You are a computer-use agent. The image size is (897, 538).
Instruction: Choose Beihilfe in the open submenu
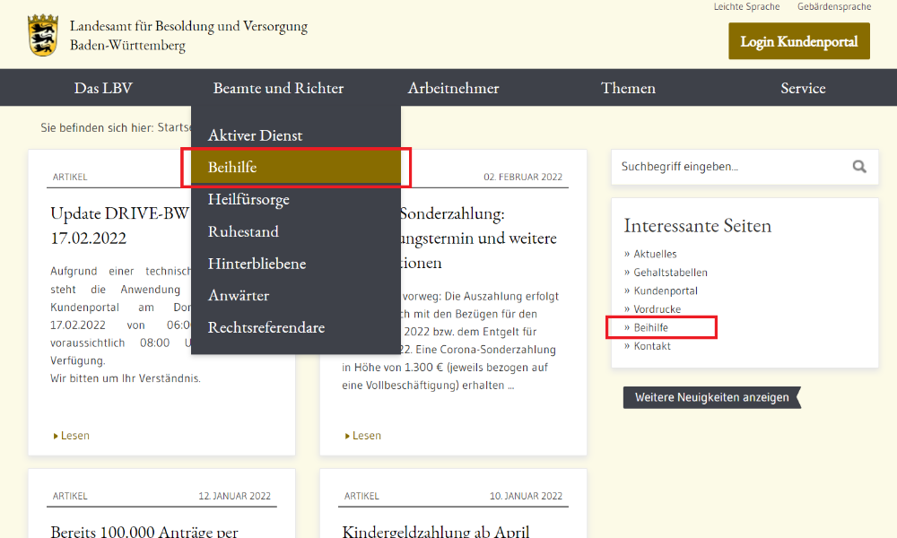click(233, 168)
